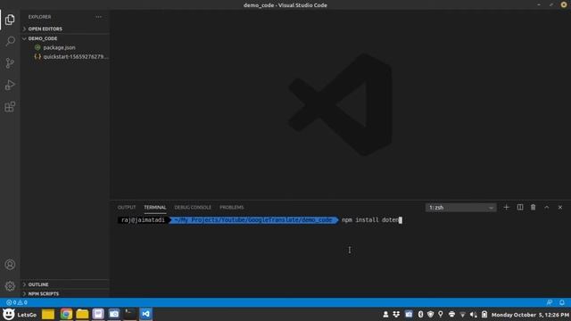Screen dimensions: 571x321
Task: Expand the Open Editors section
Action: [x=65, y=29]
